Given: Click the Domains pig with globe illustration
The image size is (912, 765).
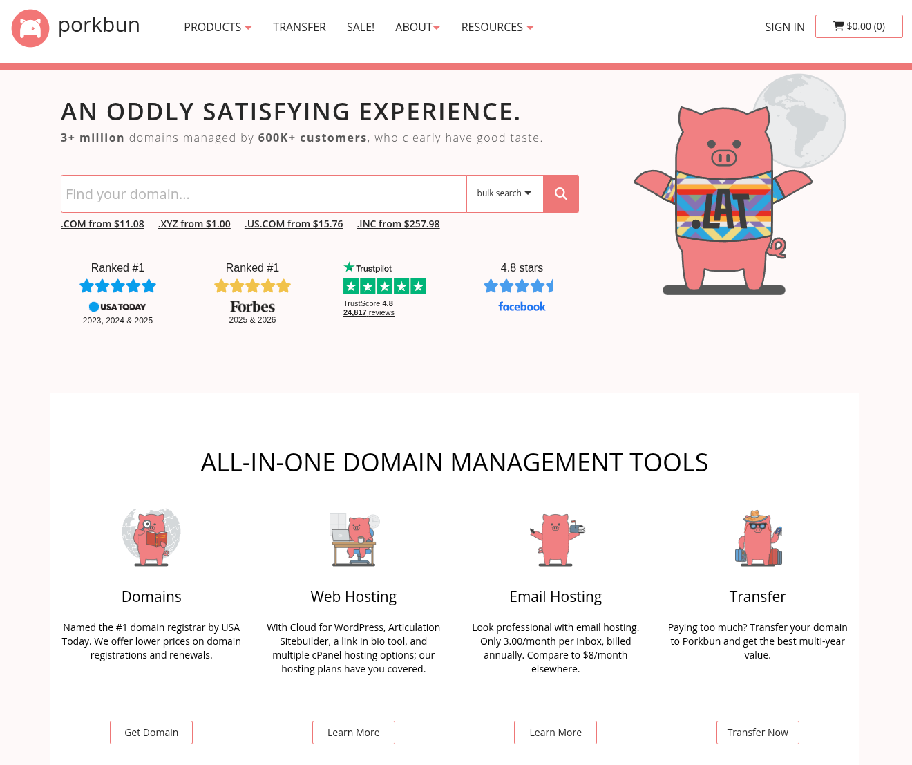Looking at the screenshot, I should click(151, 537).
